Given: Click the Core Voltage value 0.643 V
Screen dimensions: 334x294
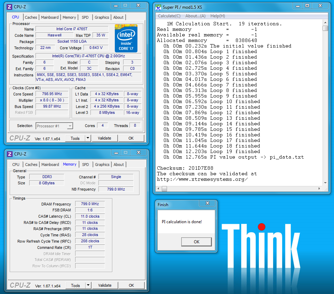Looking at the screenshot, I should [96, 48].
